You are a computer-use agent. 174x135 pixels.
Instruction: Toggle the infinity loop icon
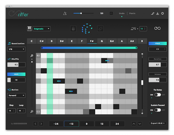tap(157, 28)
